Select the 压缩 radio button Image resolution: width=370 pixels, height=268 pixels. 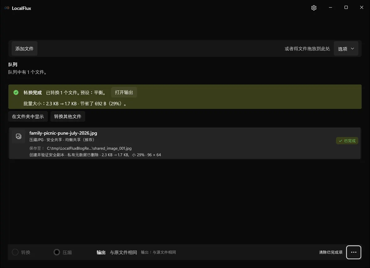(x=57, y=252)
